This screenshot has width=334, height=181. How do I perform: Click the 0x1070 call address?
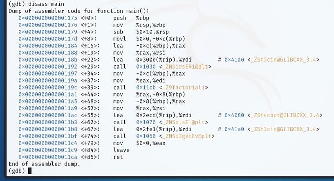pos(146,122)
